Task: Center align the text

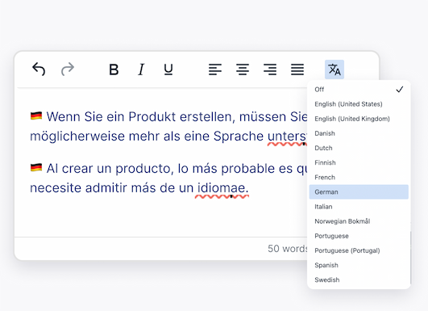Action: point(243,69)
